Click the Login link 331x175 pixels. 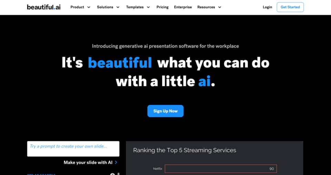268,7
